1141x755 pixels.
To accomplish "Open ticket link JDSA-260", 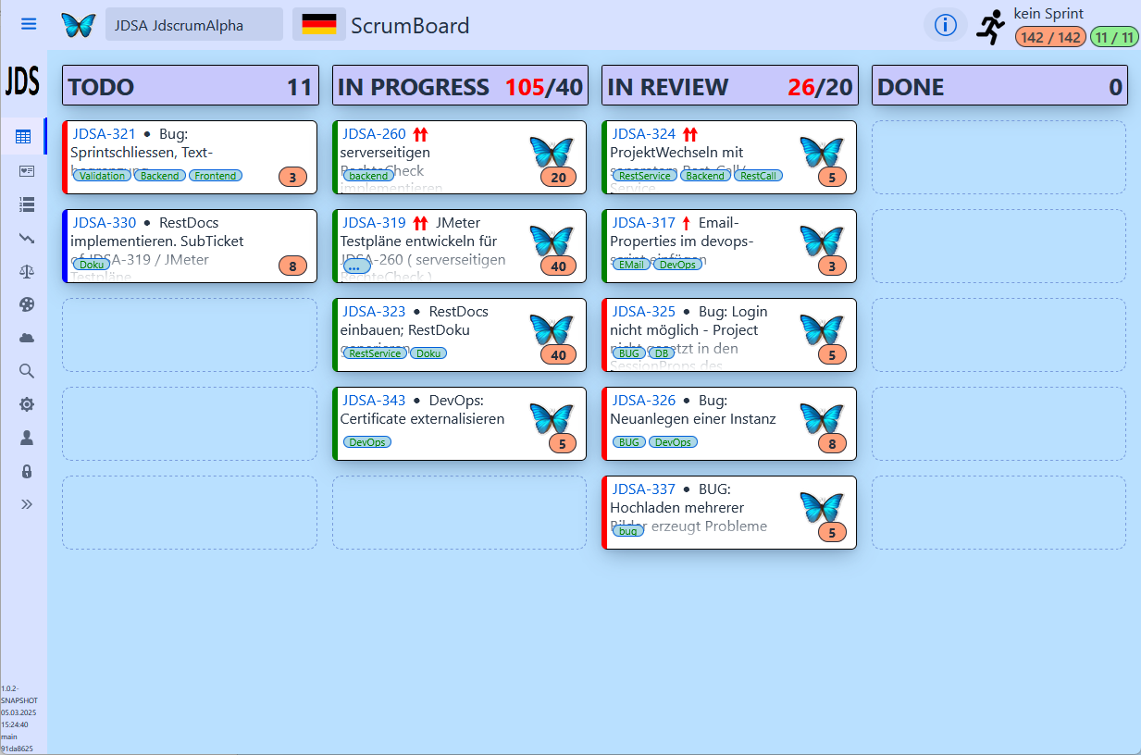I will (x=374, y=134).
